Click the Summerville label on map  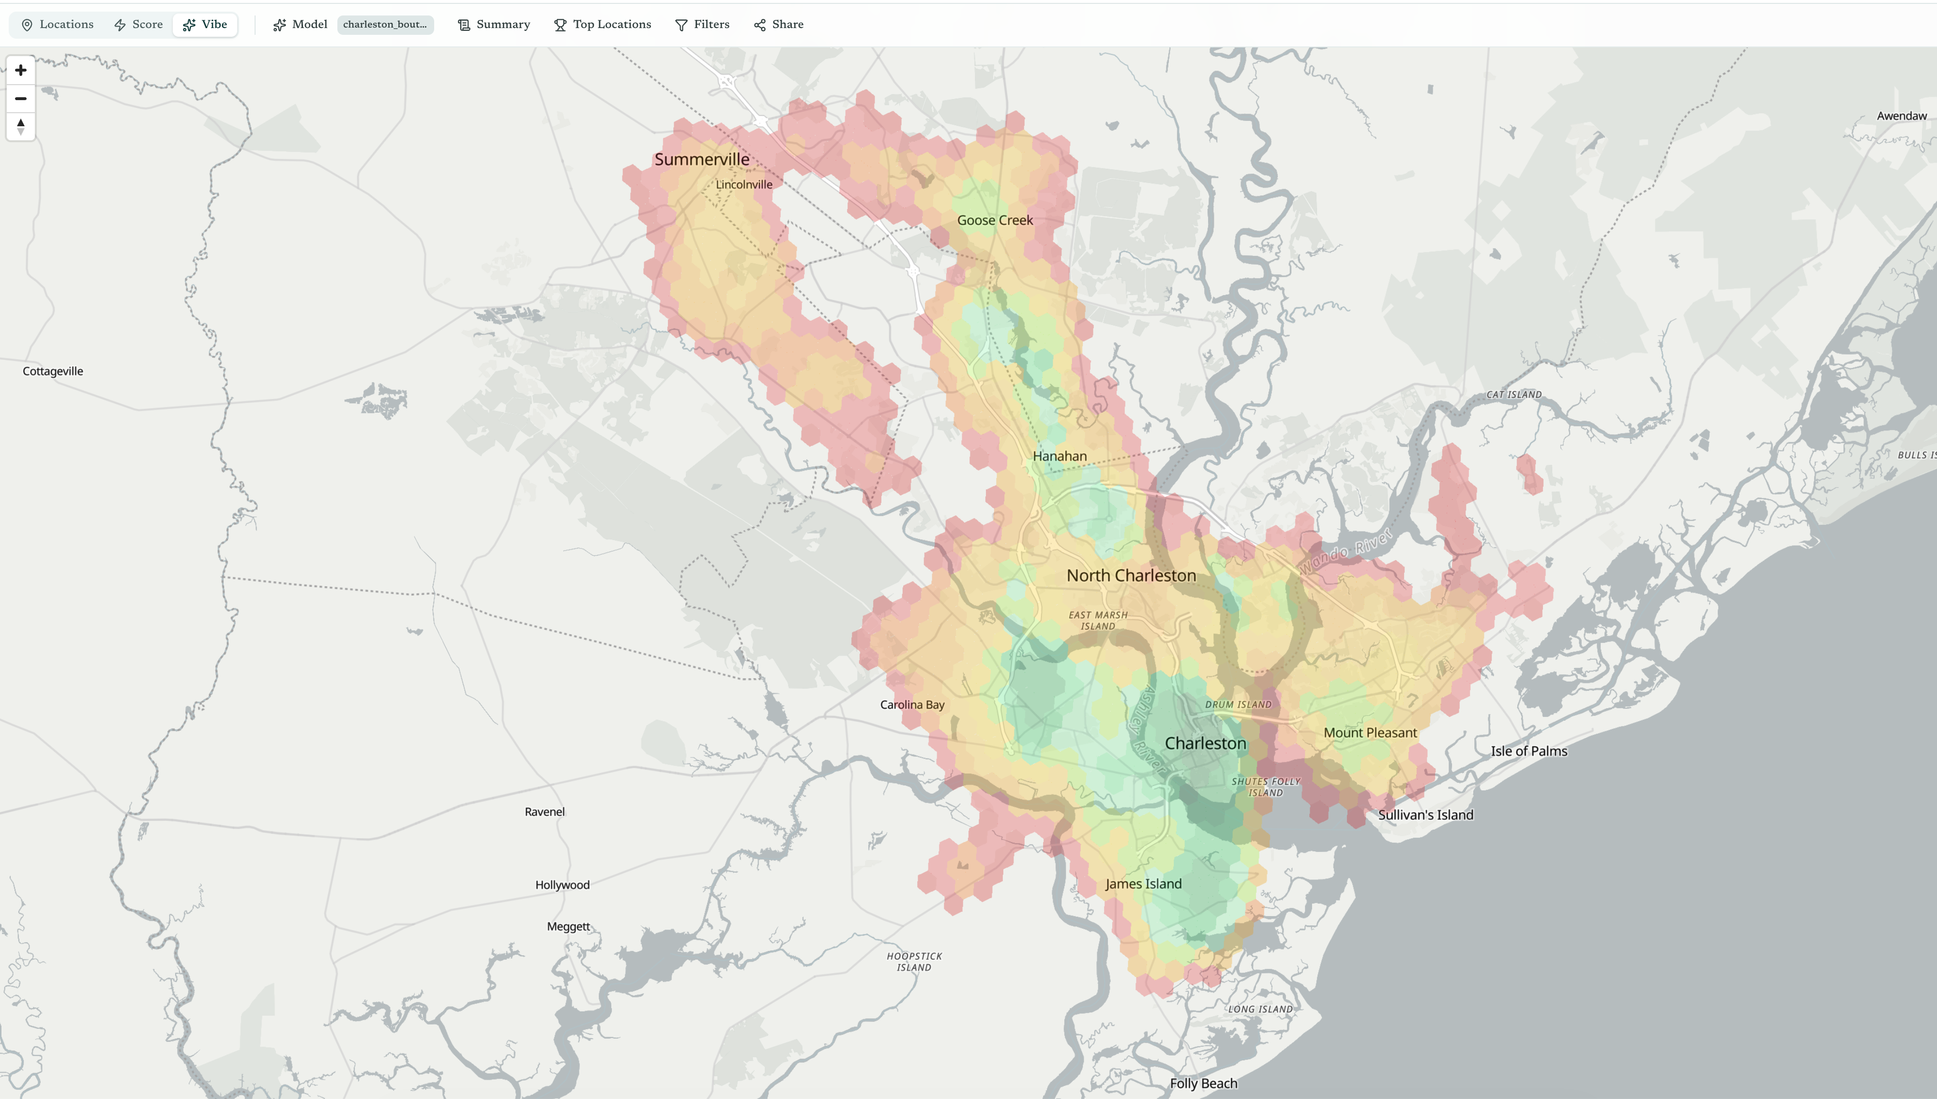[701, 159]
